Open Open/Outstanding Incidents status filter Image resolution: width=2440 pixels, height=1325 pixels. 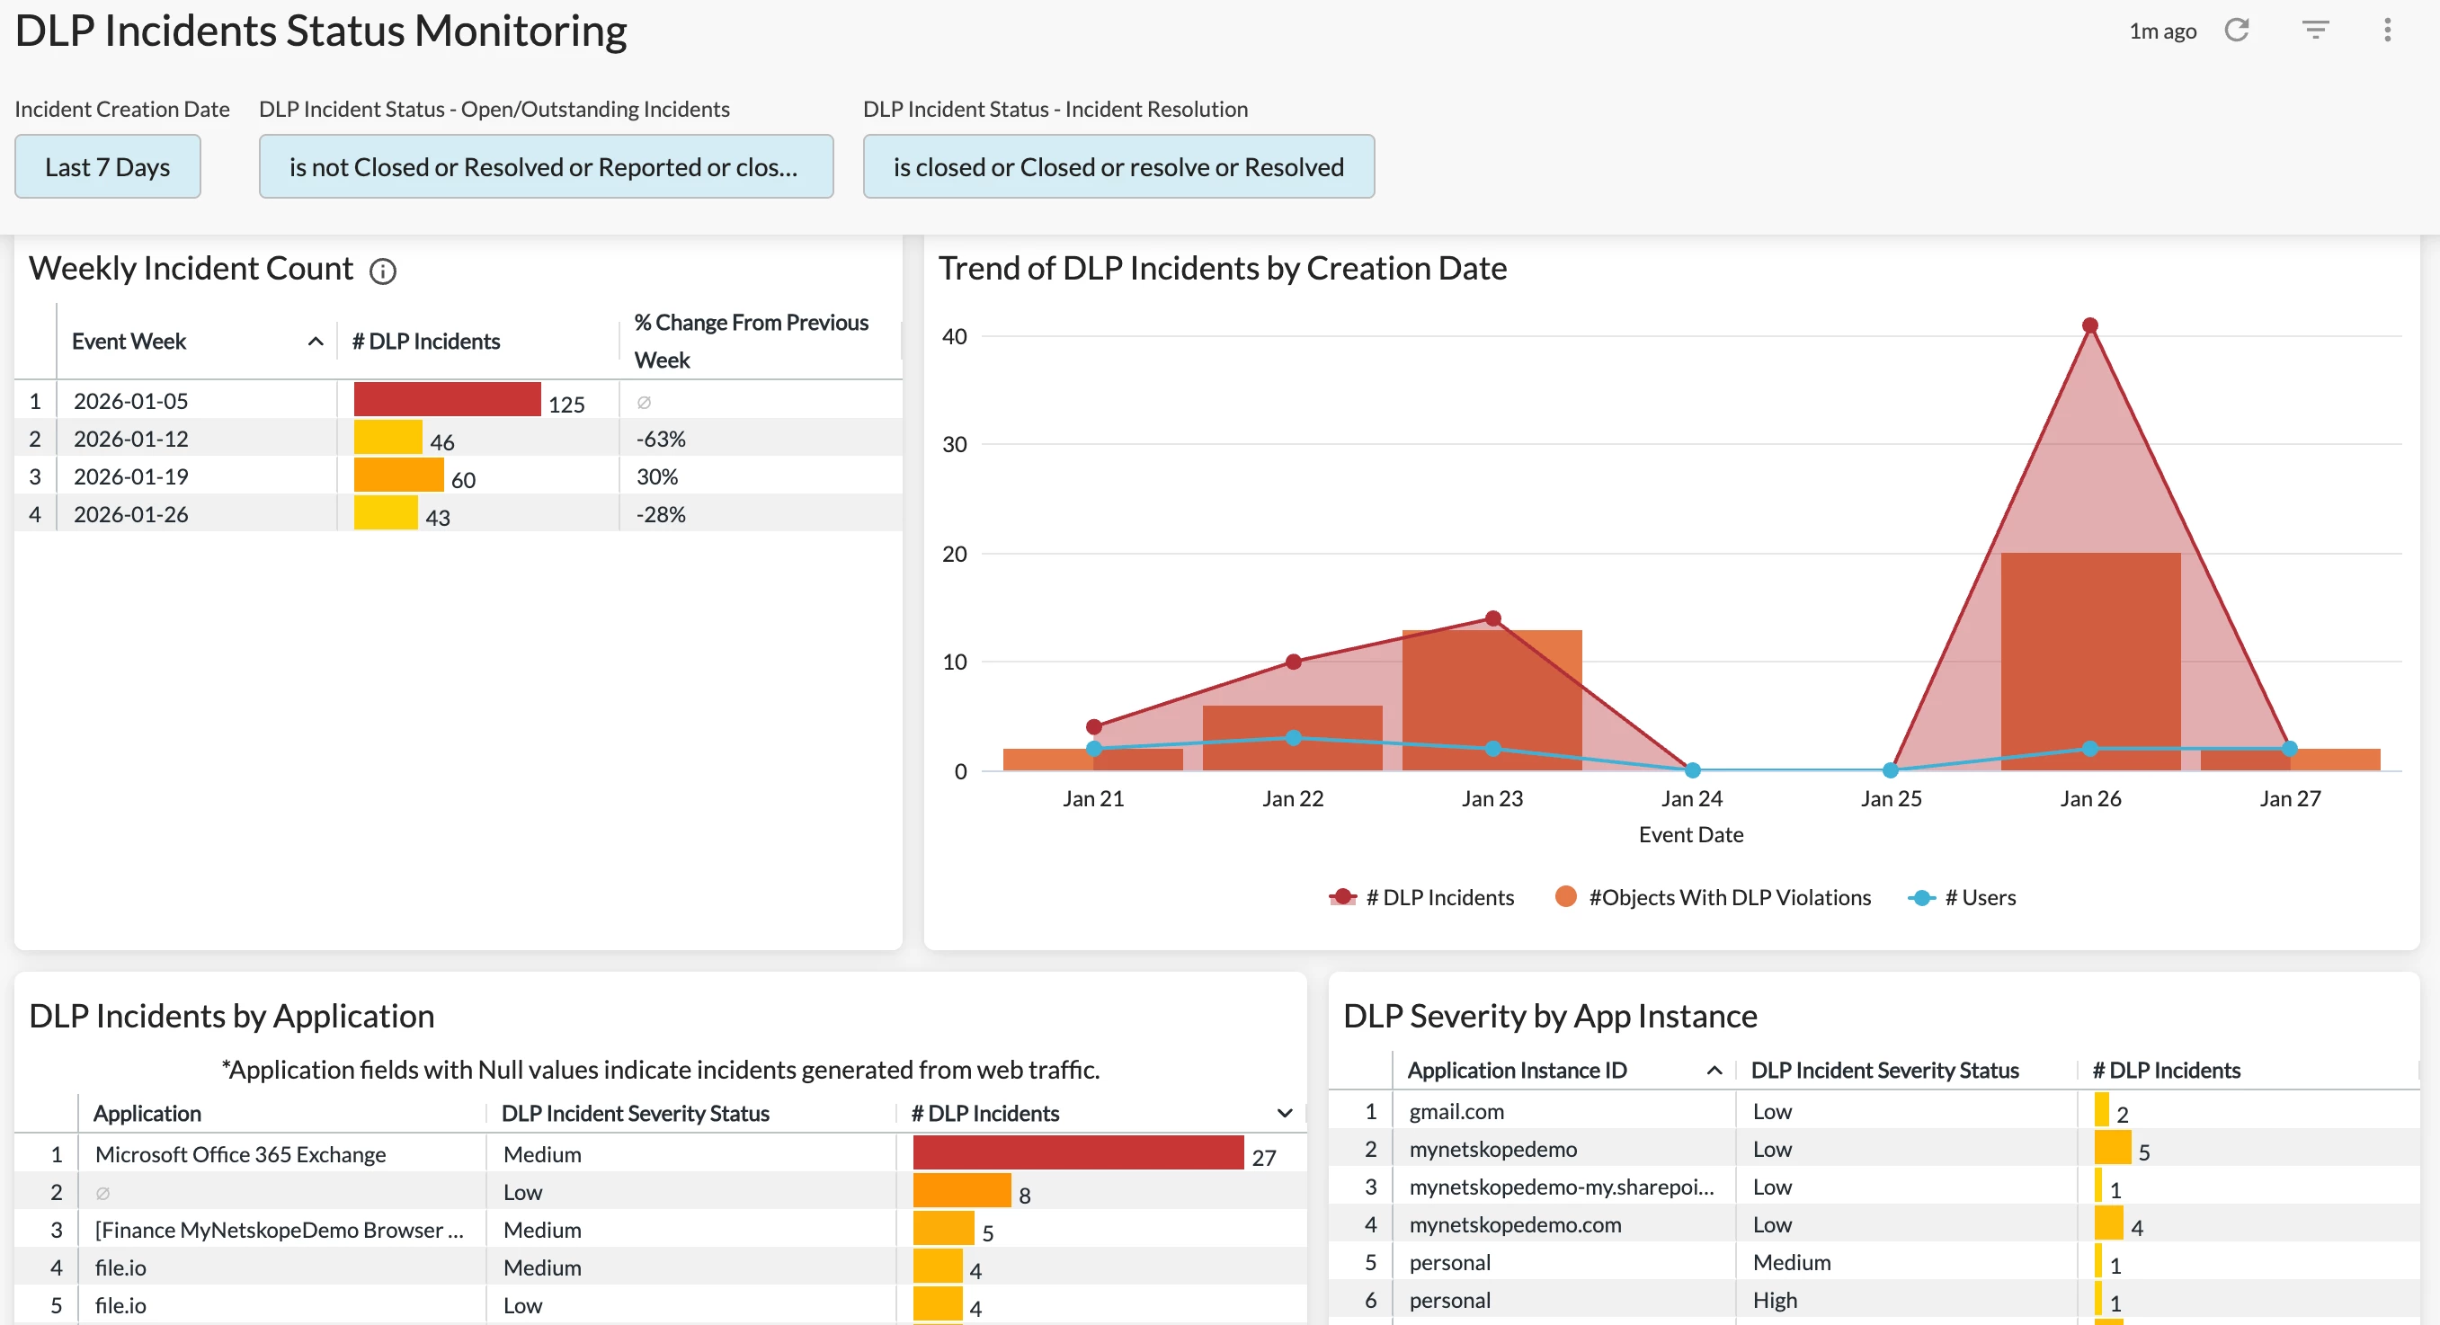pos(546,166)
